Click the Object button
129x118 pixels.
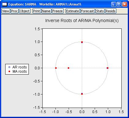tap(25, 11)
